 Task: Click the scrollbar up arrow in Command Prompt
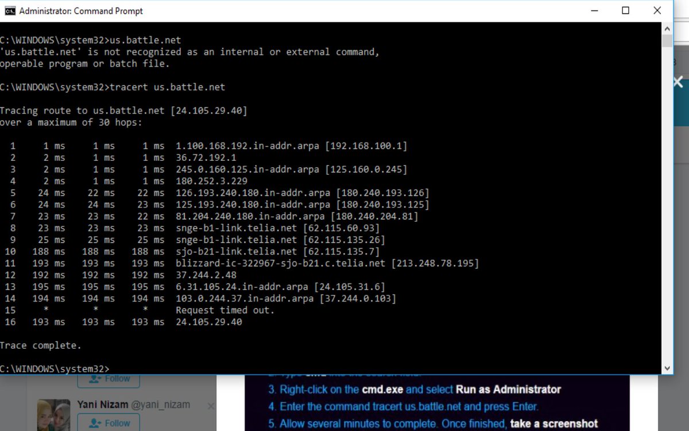tap(667, 28)
